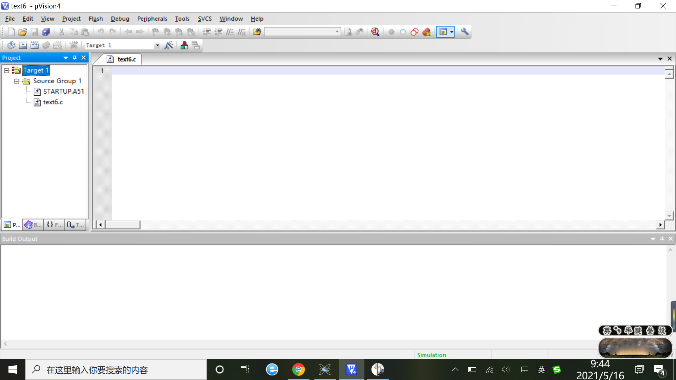The height and width of the screenshot is (380, 676).
Task: Open Target Options with the magic wand icon
Action: click(169, 45)
